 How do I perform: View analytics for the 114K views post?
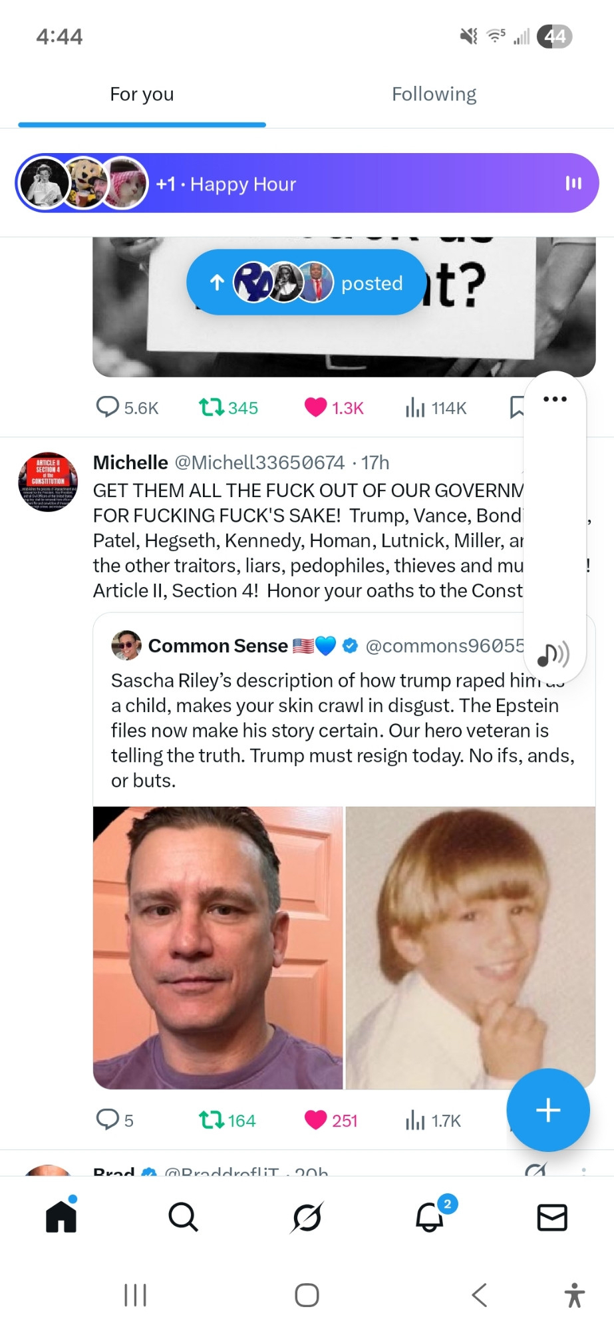436,407
